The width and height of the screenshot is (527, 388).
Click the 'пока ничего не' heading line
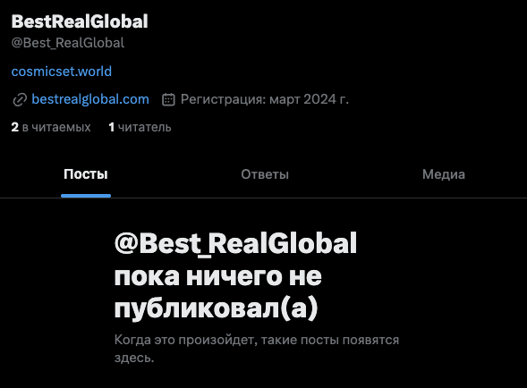tap(218, 276)
